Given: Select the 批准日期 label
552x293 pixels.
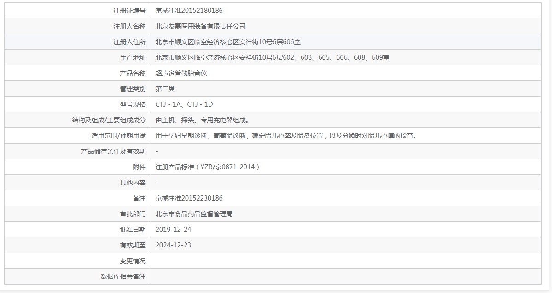Looking at the screenshot, I should point(133,230).
